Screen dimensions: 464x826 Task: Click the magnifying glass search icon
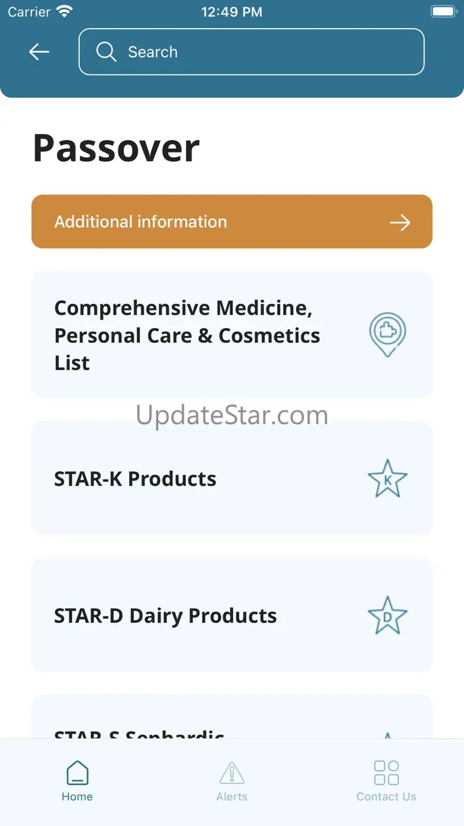(x=106, y=52)
